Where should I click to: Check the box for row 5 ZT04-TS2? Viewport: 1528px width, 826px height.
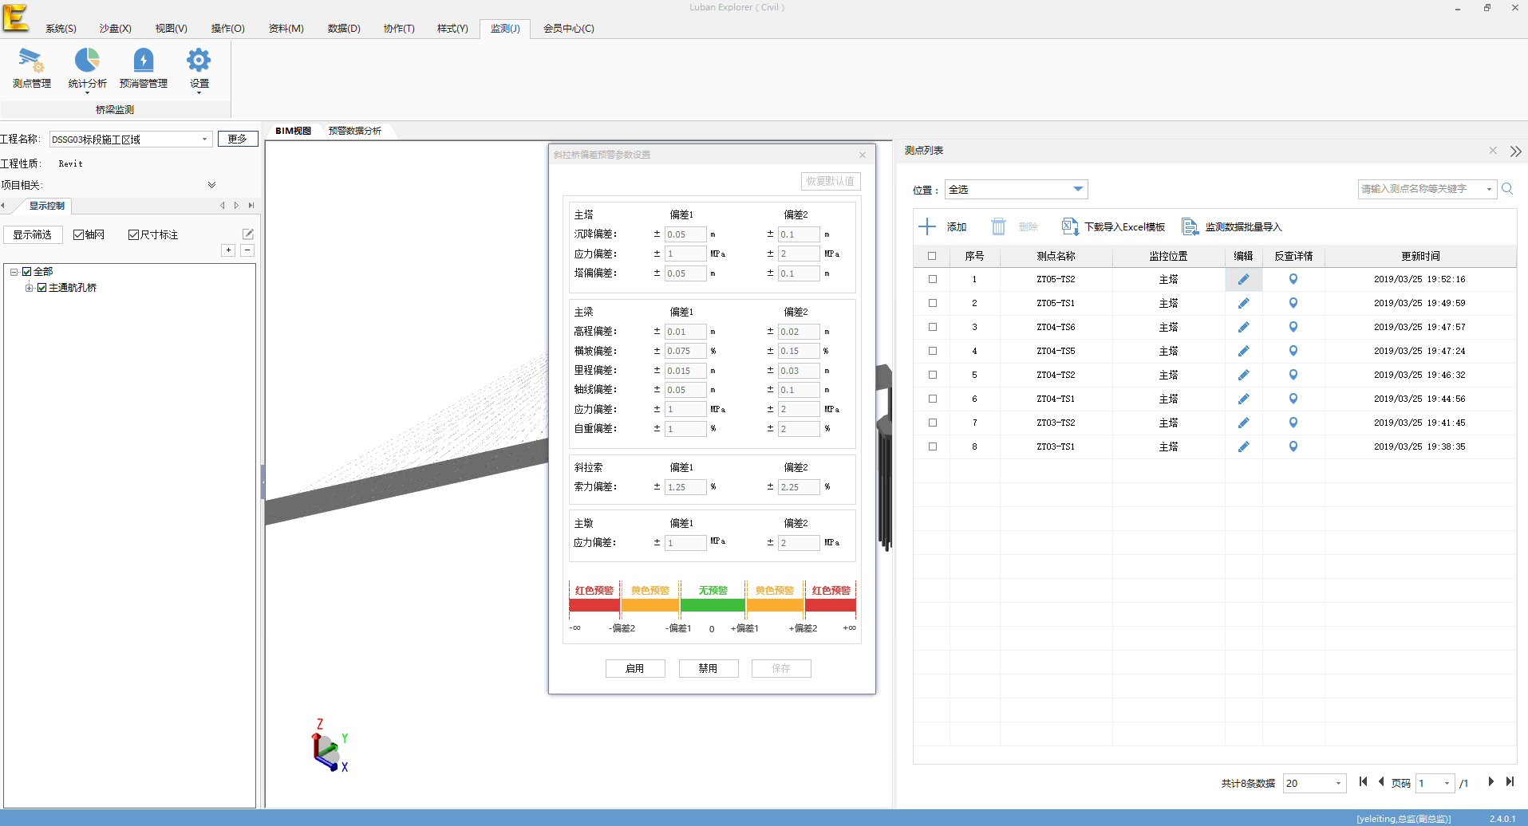click(x=932, y=375)
